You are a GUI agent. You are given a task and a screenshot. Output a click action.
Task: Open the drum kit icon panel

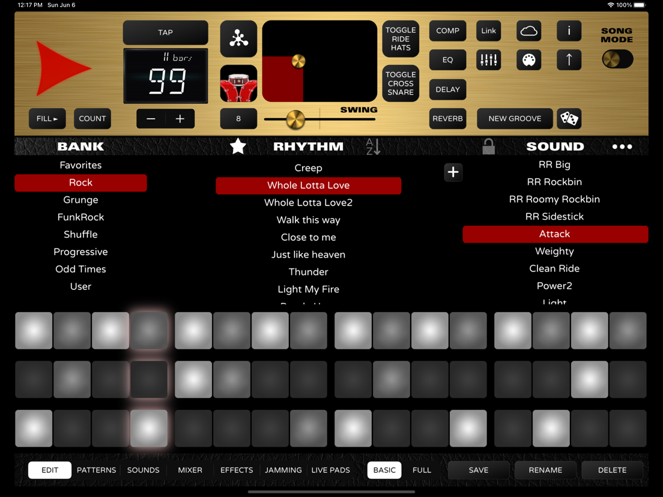click(238, 84)
